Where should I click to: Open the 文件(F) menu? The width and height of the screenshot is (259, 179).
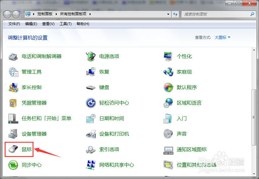tap(14, 24)
